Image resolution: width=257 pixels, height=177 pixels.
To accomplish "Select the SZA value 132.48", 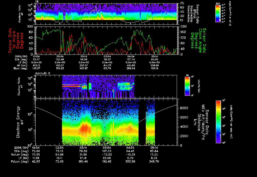I will coord(60,59).
